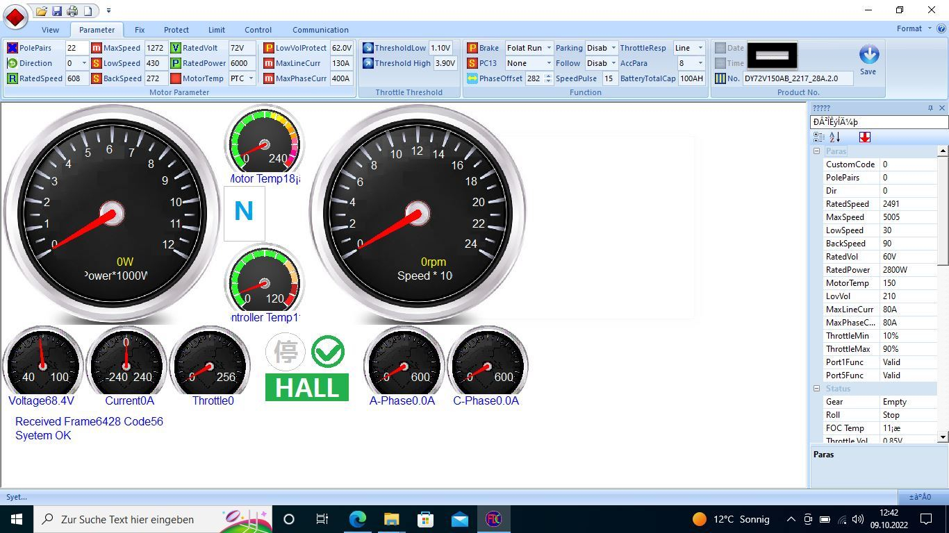Open the Brake mode dropdown
This screenshot has width=949, height=533.
(x=548, y=48)
